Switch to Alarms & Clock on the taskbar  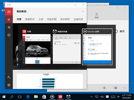68,97
